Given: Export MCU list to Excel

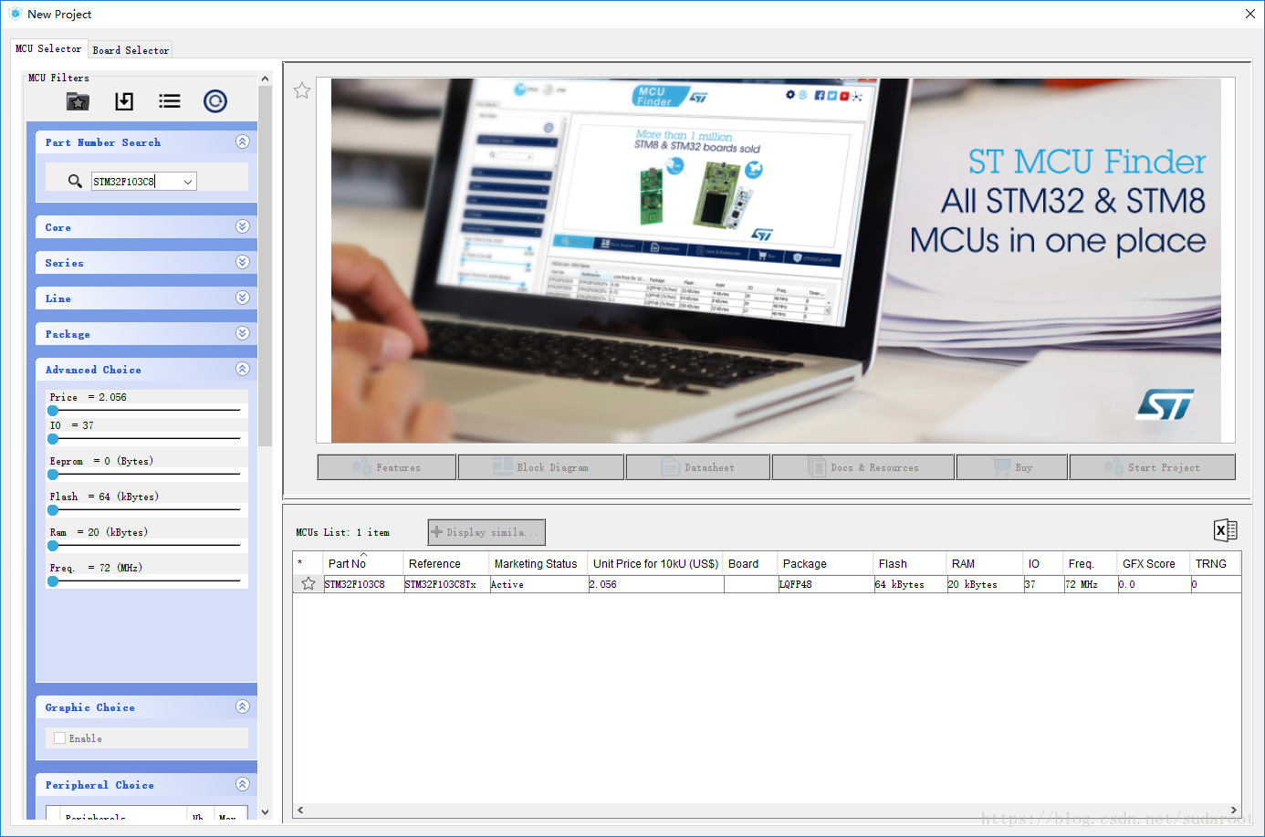Looking at the screenshot, I should (1226, 530).
